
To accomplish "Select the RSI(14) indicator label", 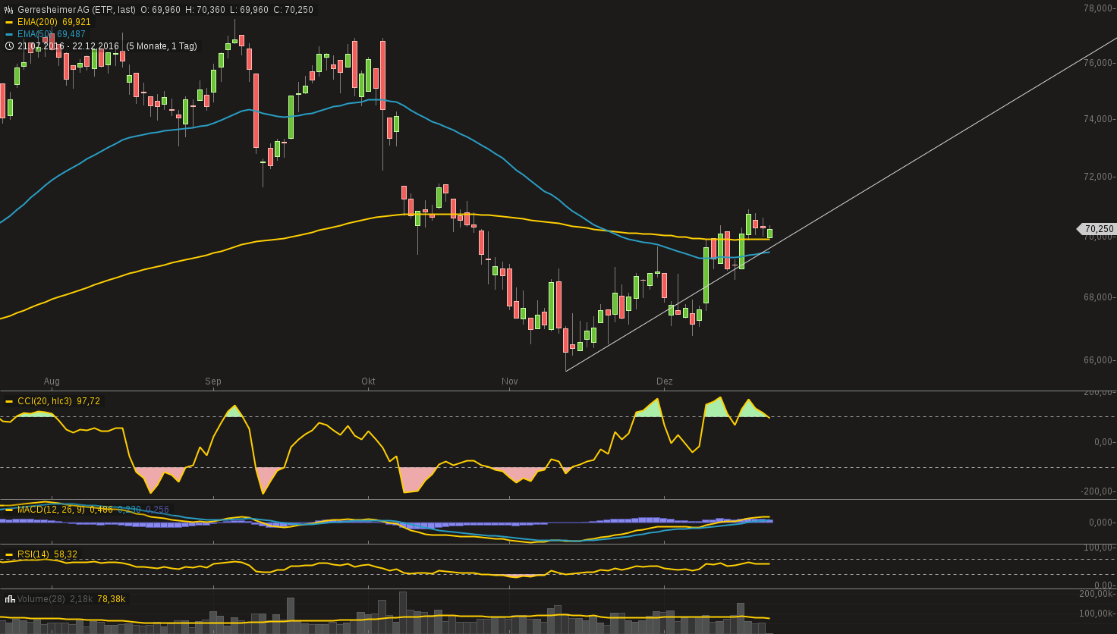I will (x=33, y=554).
